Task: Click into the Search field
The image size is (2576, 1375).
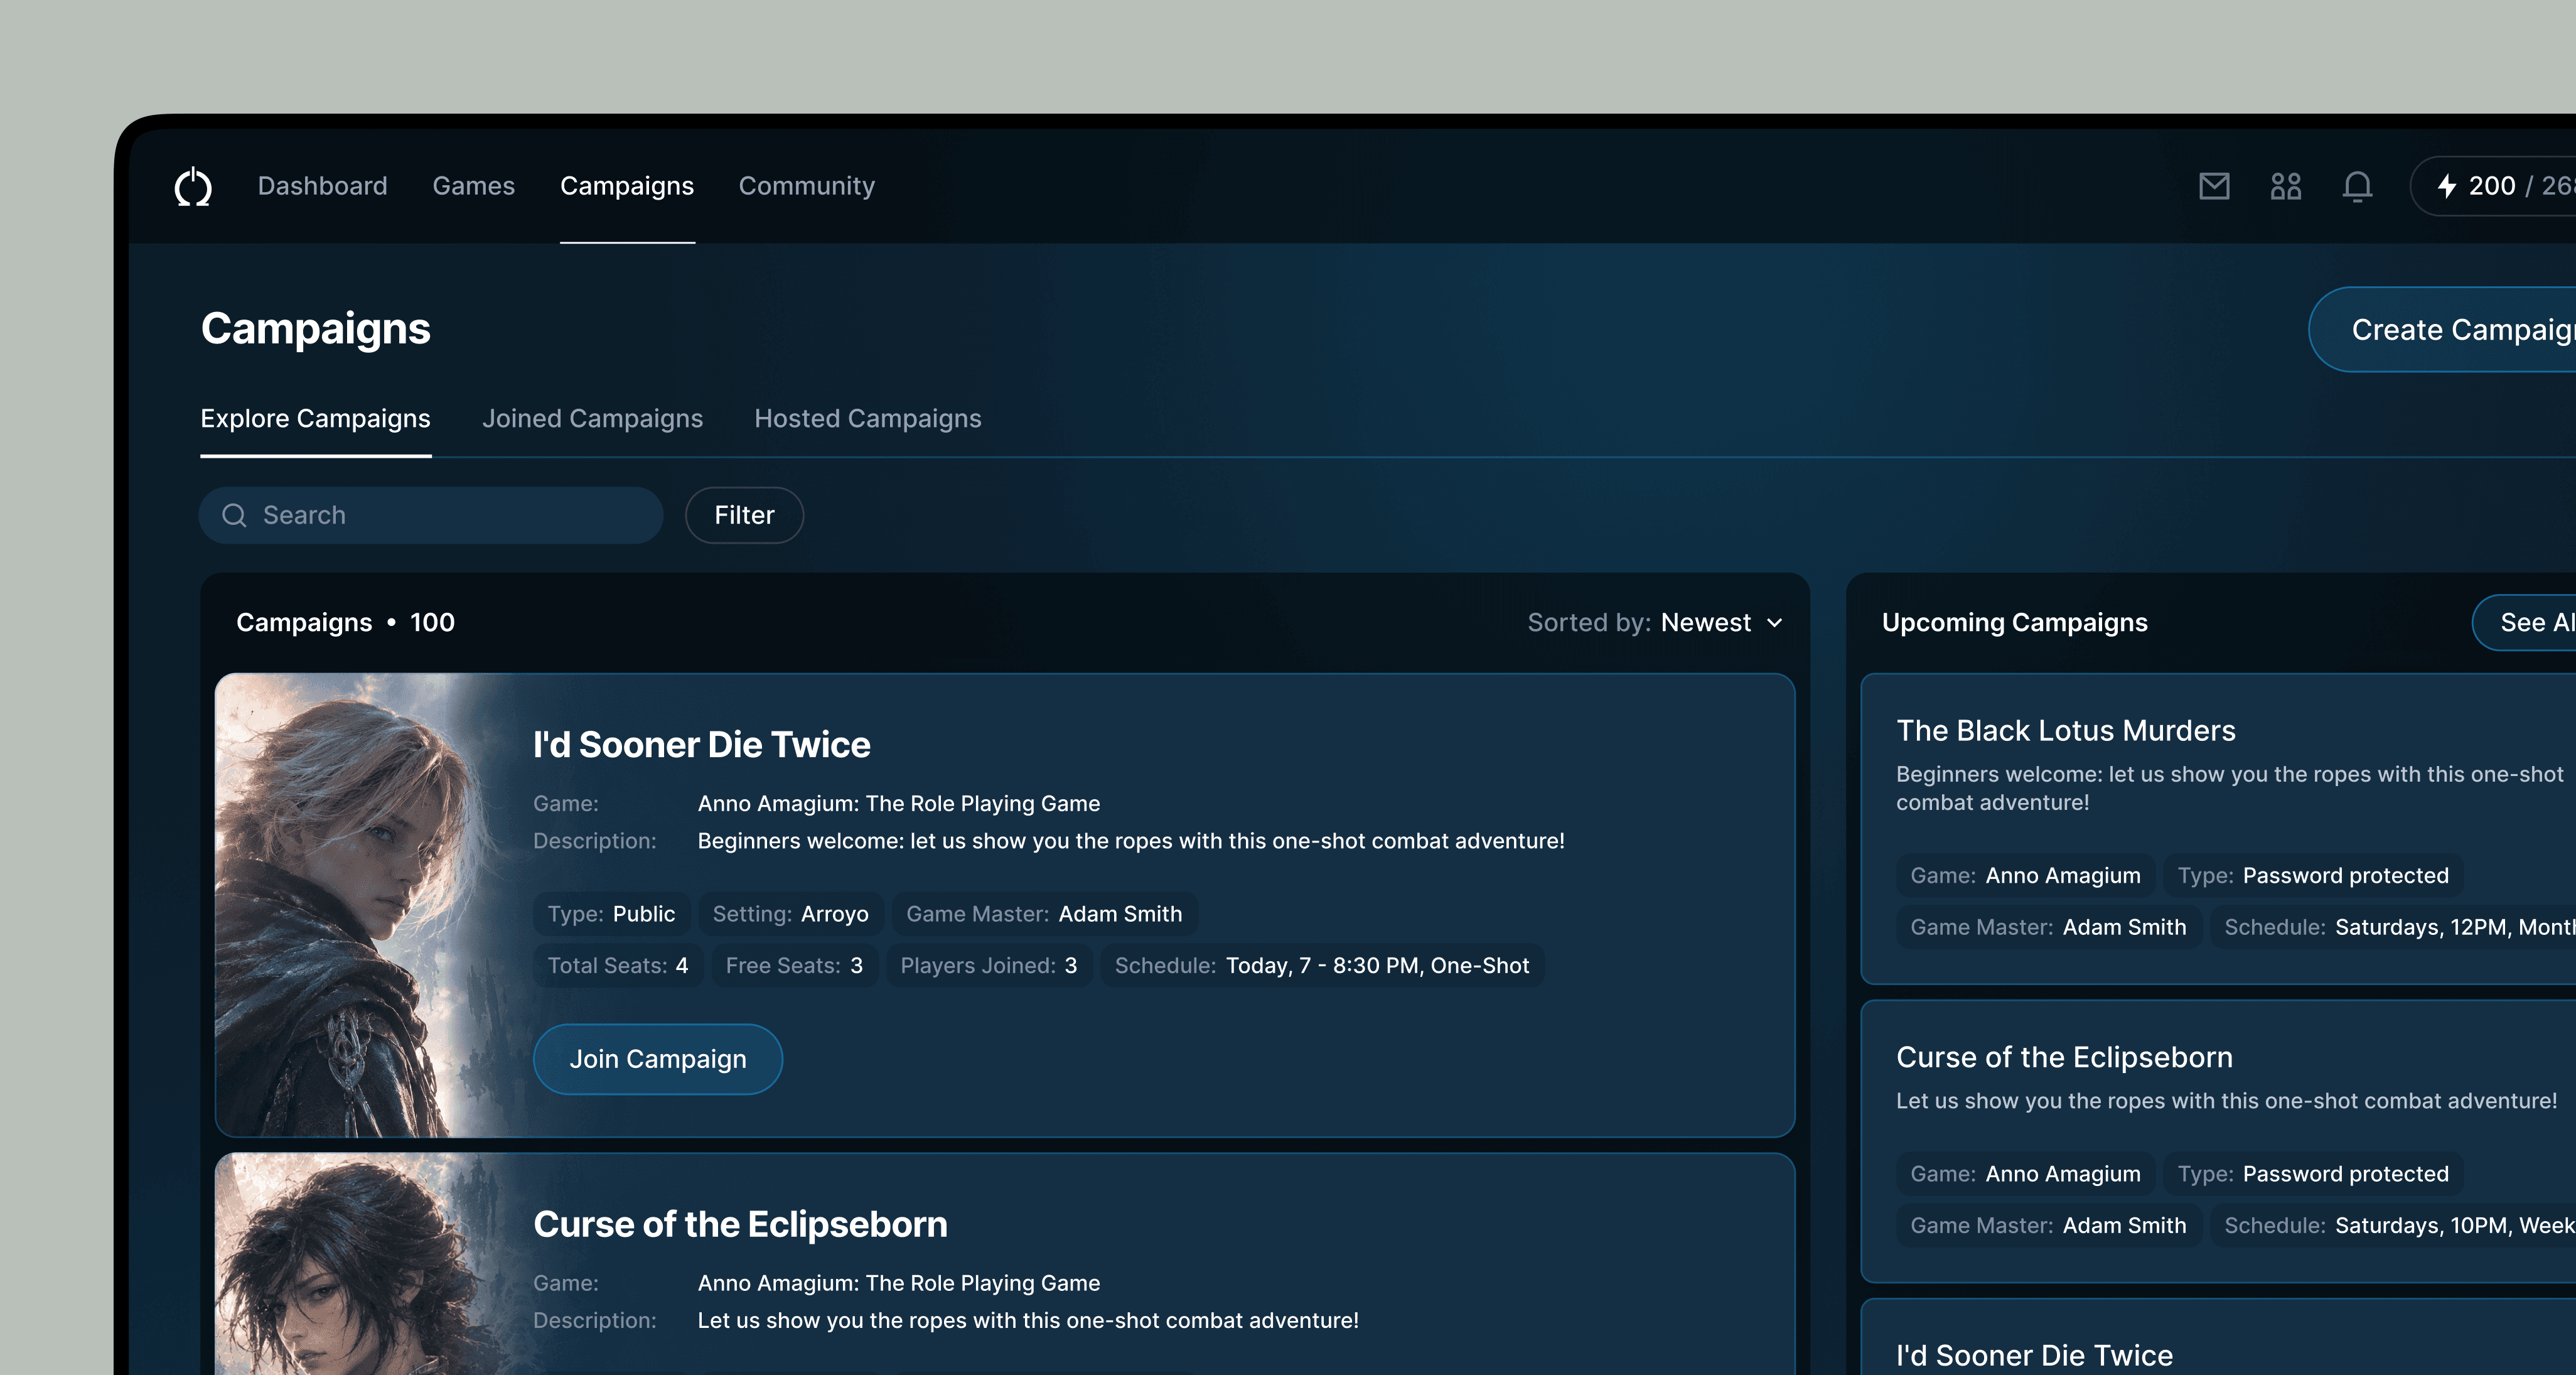Action: (431, 515)
